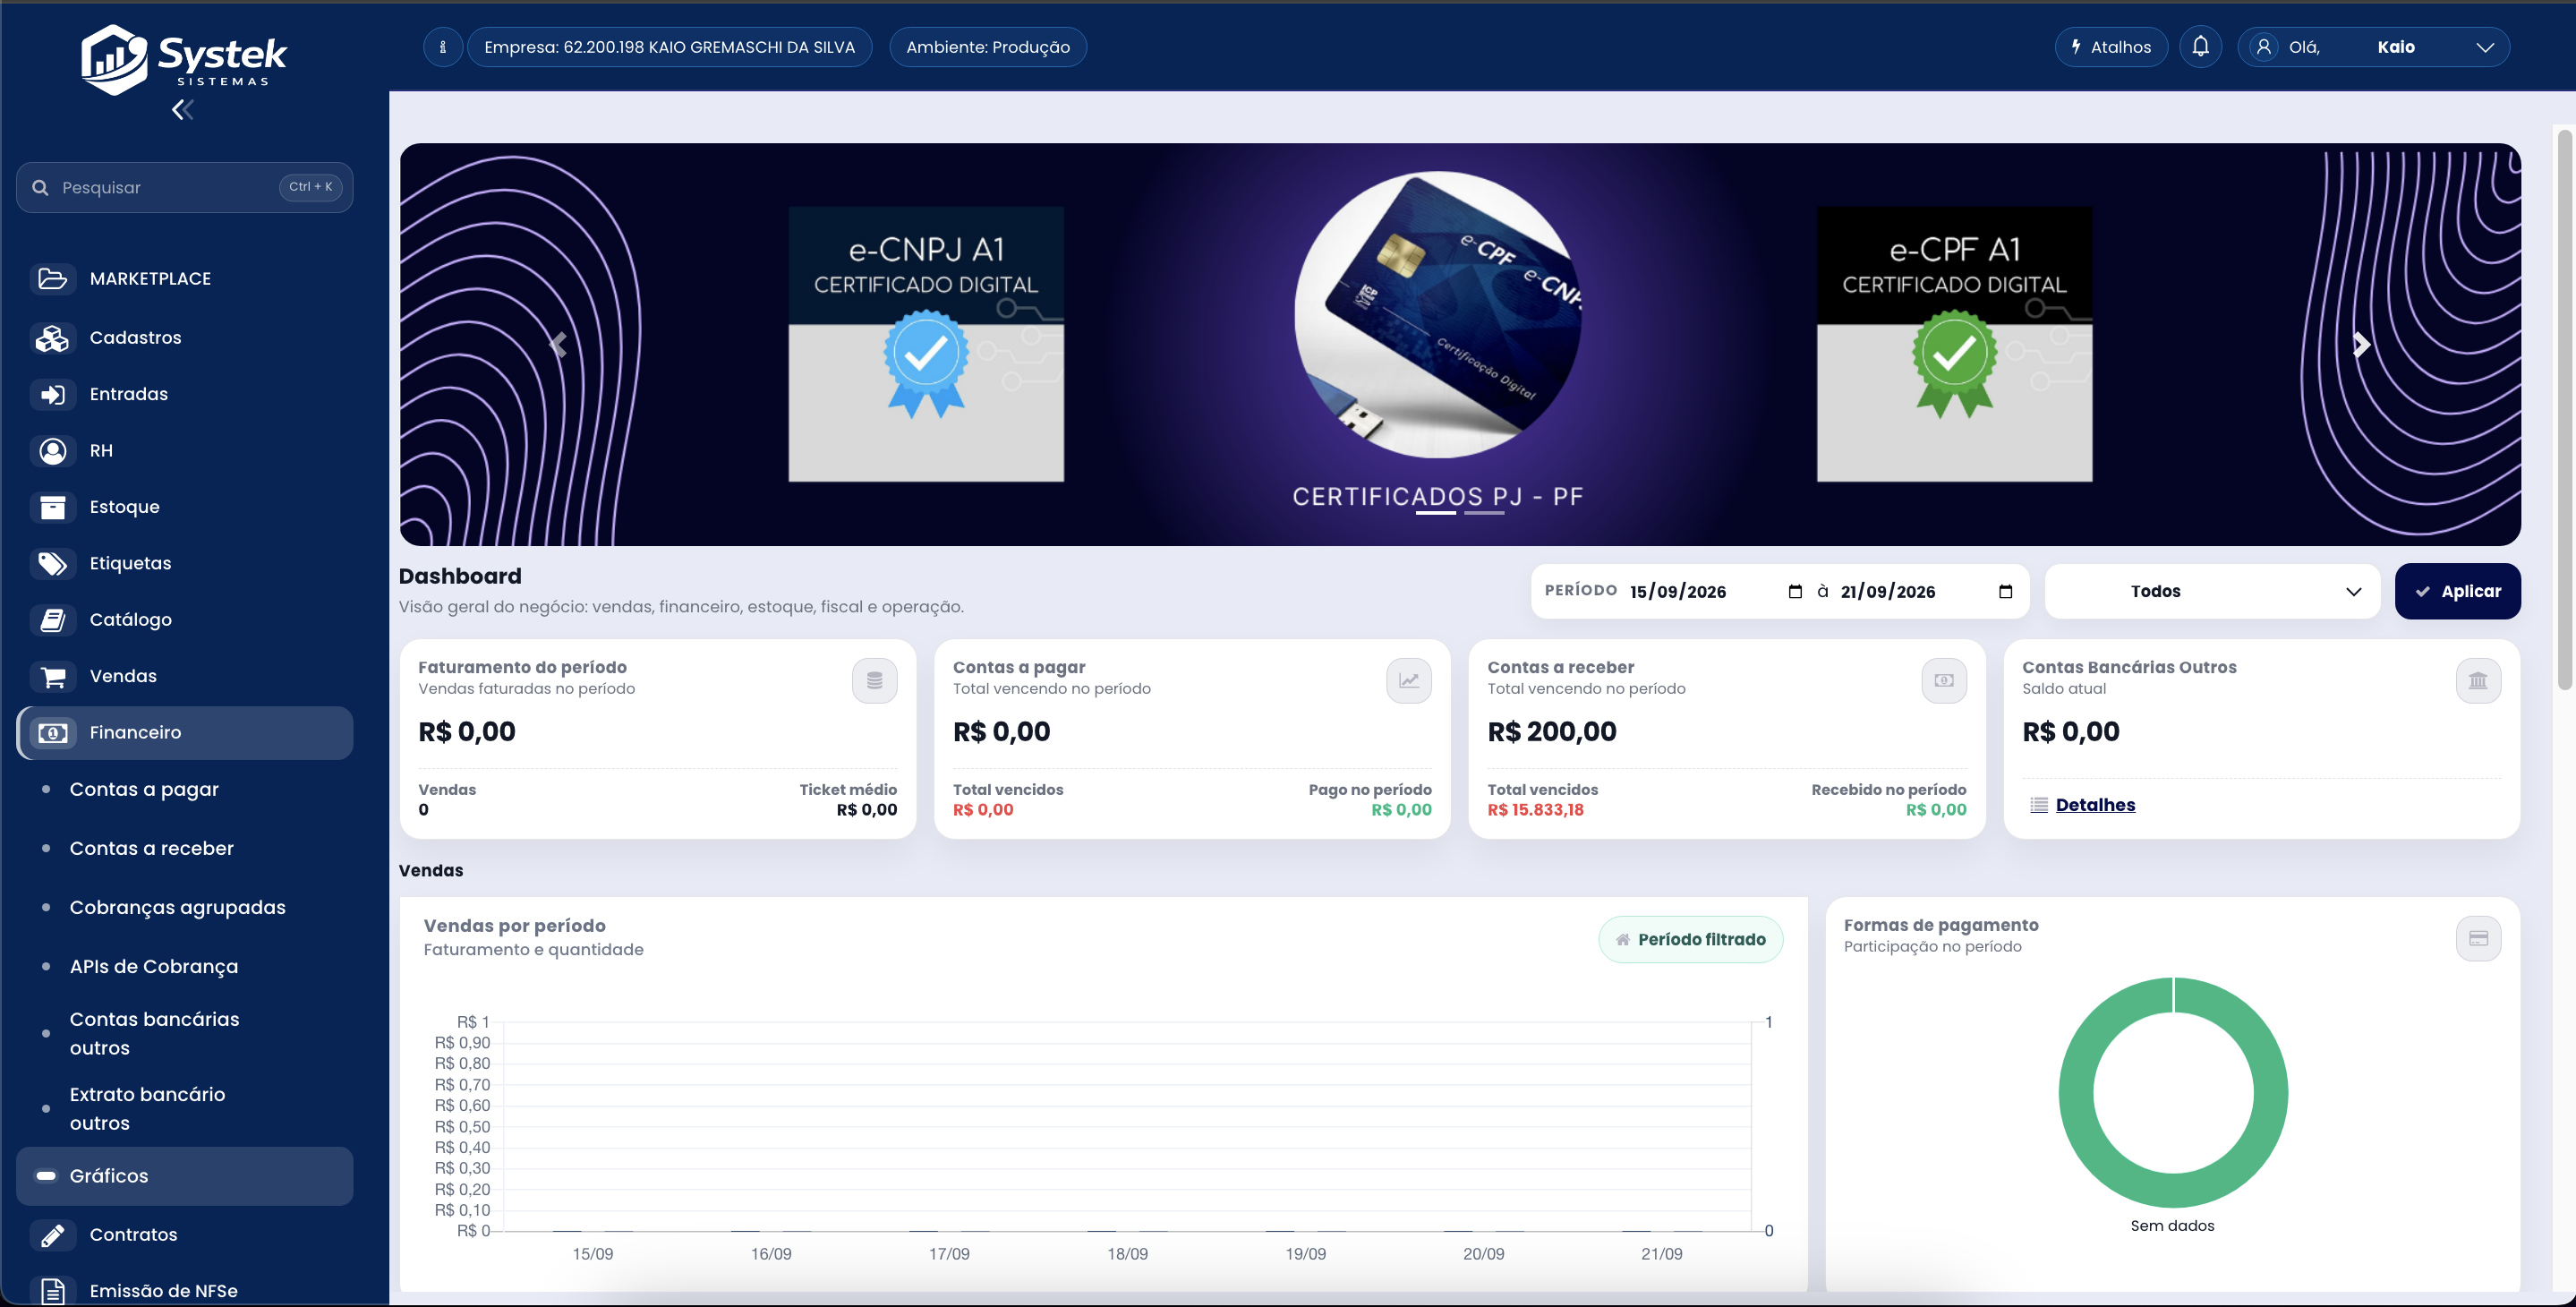Open the Olá, Kaio user dropdown
The image size is (2576, 1307).
coord(2373,47)
